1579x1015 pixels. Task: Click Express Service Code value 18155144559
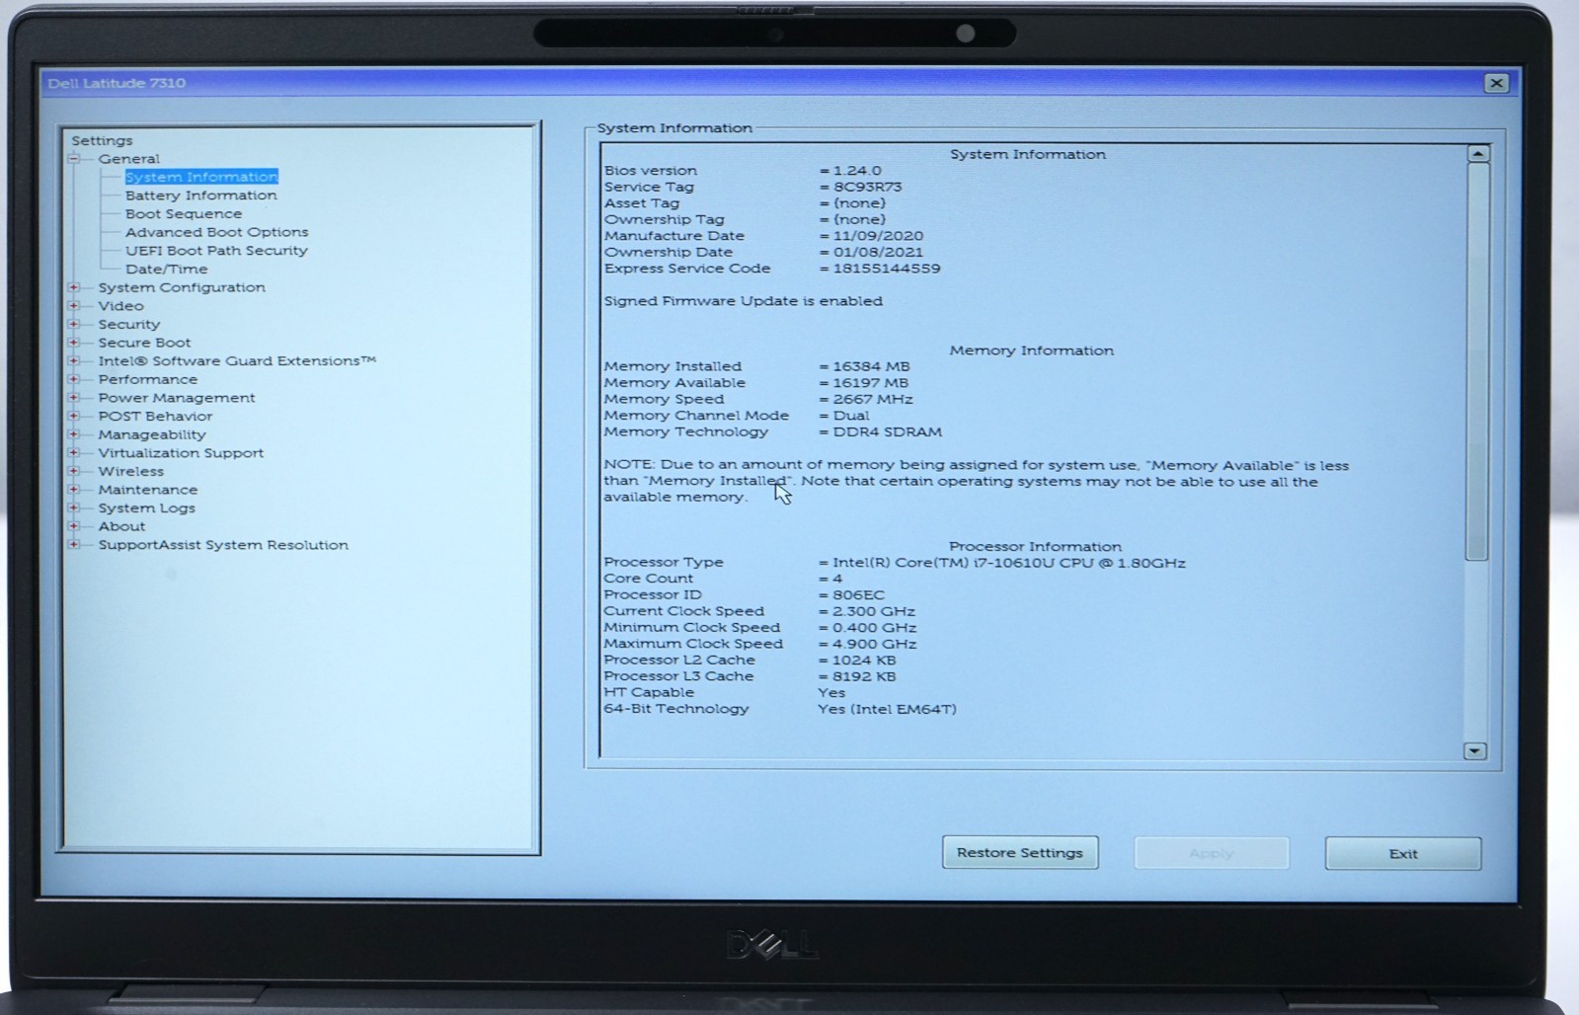click(x=887, y=269)
